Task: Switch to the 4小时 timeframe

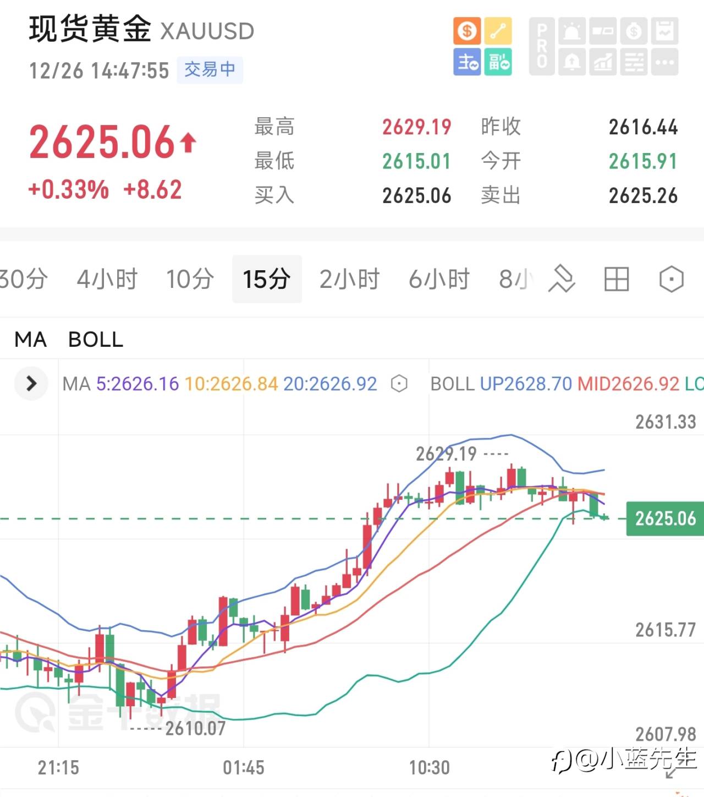Action: click(x=107, y=279)
